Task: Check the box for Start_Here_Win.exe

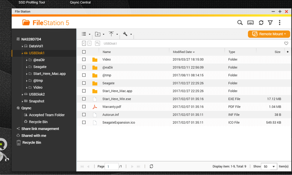Action: click(x=84, y=99)
